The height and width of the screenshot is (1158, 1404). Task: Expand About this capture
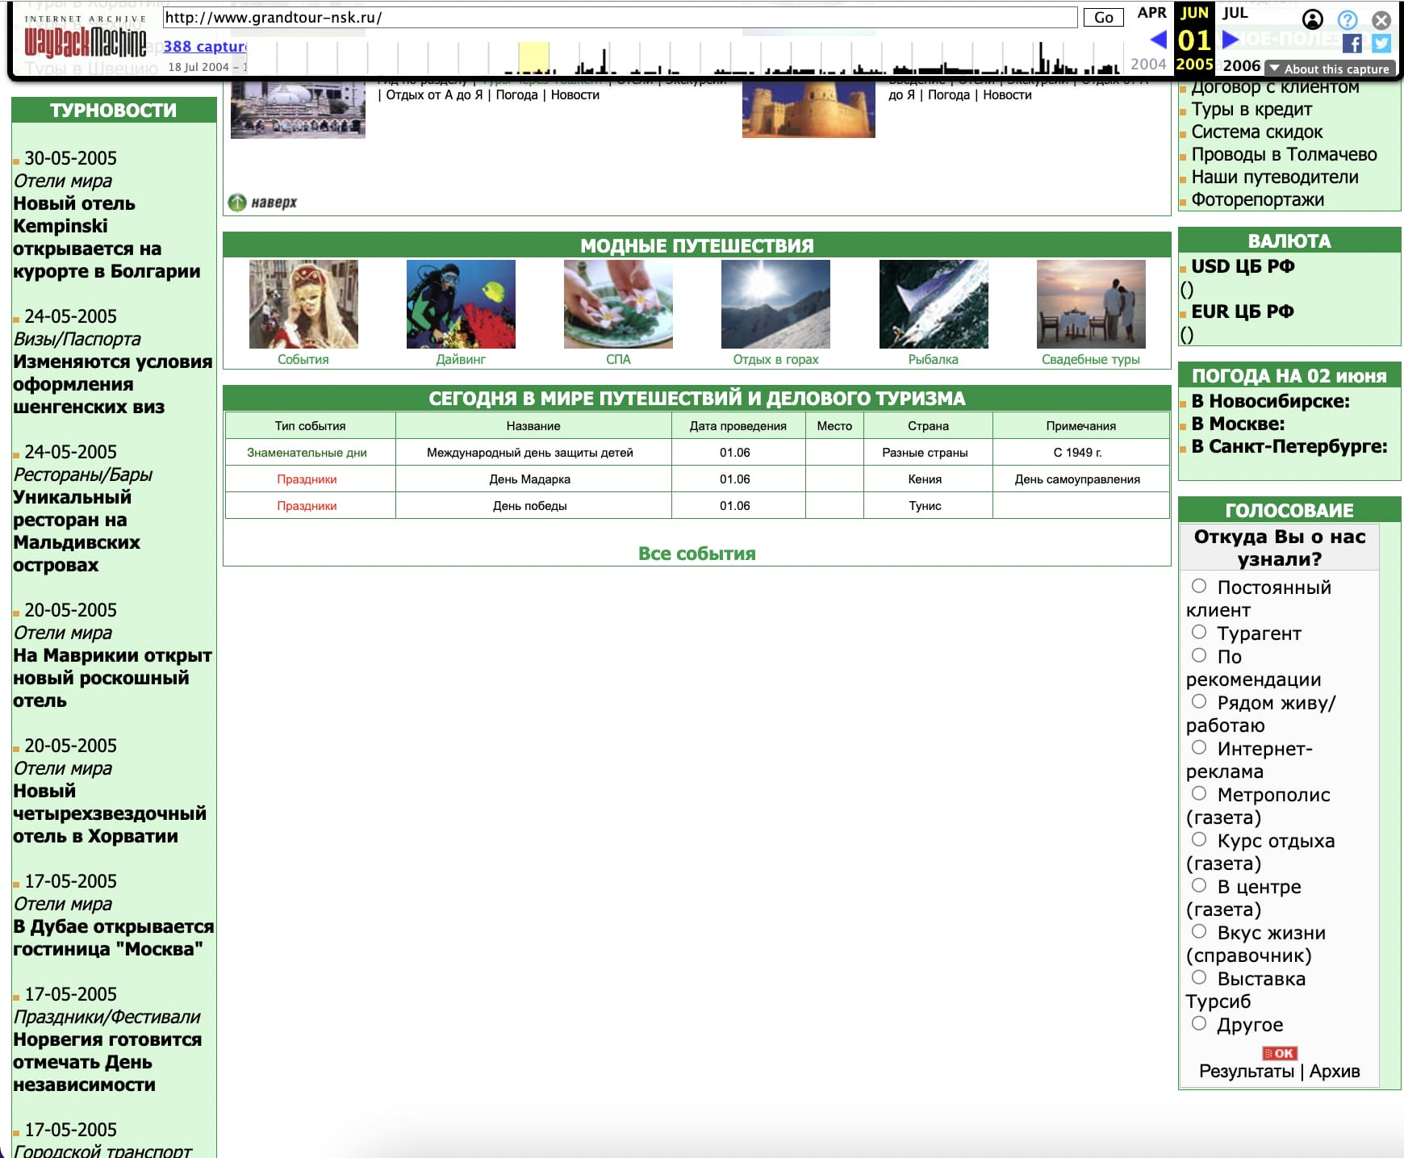pos(1329,69)
